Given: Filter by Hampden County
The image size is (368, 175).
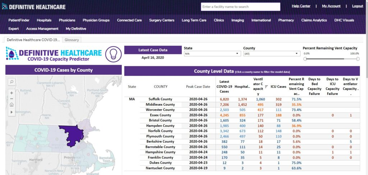Looking at the screenshot, I should (x=160, y=126).
